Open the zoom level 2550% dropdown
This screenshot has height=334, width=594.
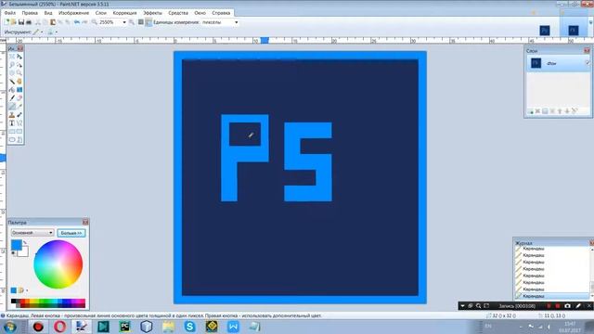123,22
